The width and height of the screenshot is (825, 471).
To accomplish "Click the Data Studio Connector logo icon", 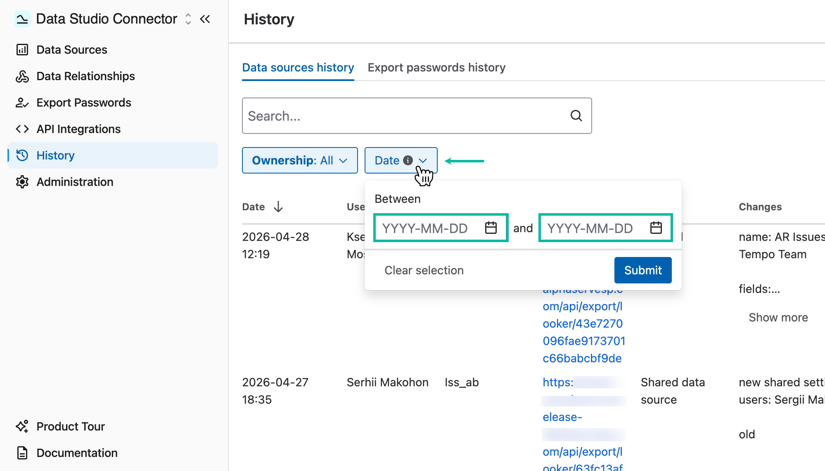I will [22, 19].
